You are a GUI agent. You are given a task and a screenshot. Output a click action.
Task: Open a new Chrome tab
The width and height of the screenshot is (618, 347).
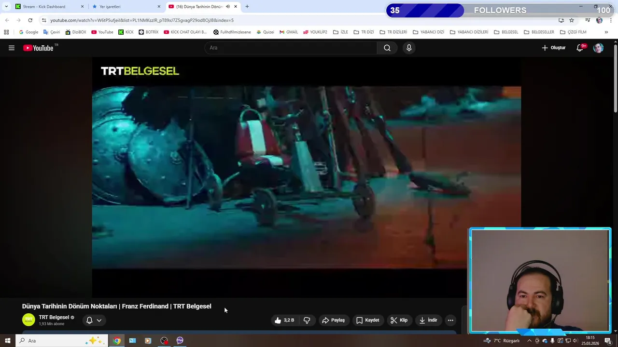coord(247,7)
